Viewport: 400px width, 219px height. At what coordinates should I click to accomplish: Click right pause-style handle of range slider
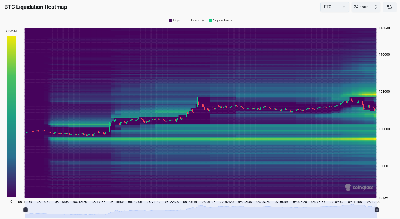click(376, 210)
